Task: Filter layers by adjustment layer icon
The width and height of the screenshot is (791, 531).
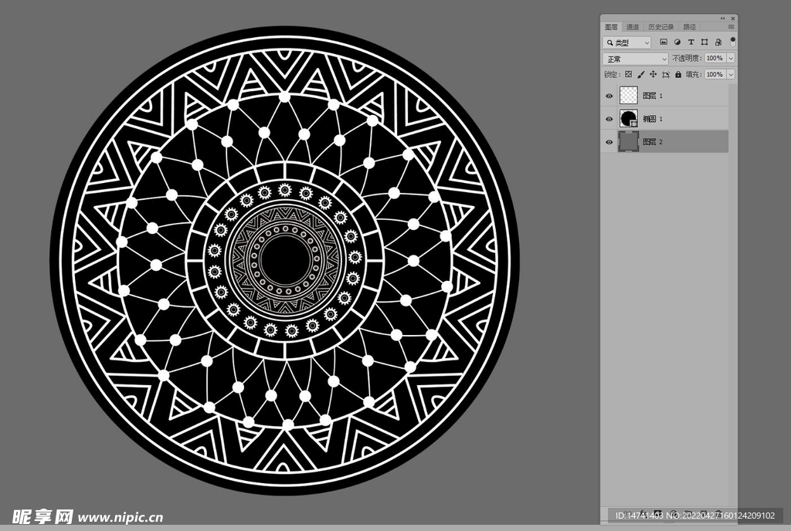Action: coord(677,42)
